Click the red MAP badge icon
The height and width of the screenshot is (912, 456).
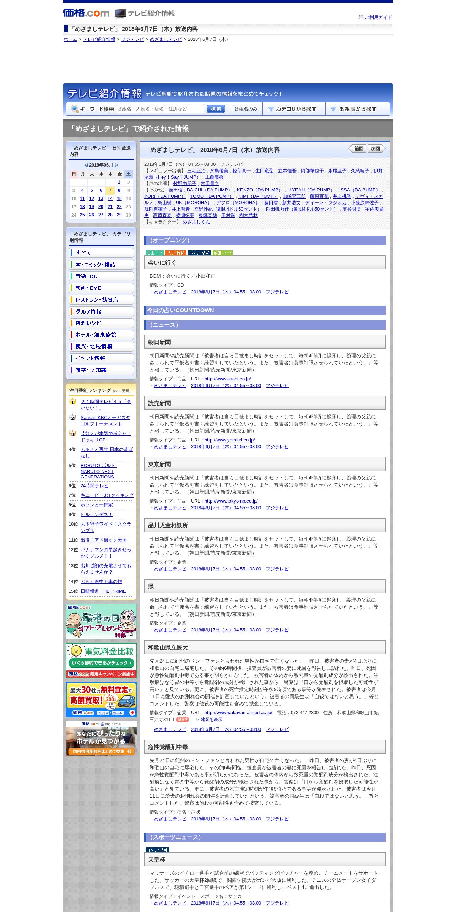[183, 720]
